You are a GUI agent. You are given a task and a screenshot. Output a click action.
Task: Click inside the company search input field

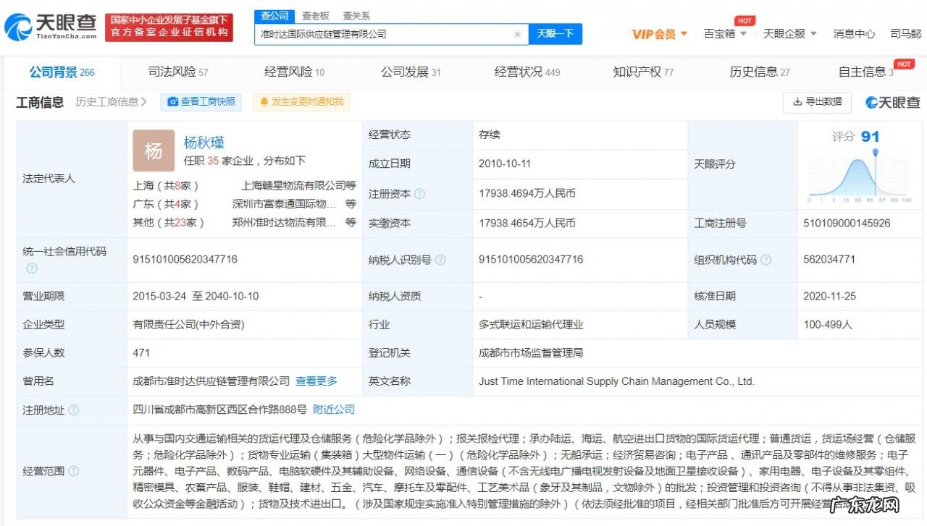(384, 34)
